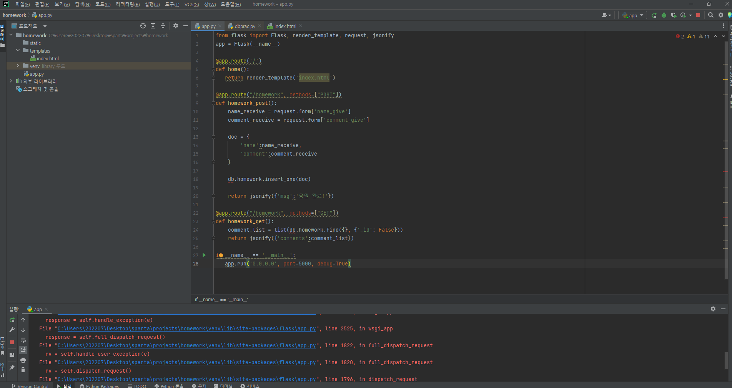Expand the venv library root folder
The image size is (732, 388).
tap(18, 66)
